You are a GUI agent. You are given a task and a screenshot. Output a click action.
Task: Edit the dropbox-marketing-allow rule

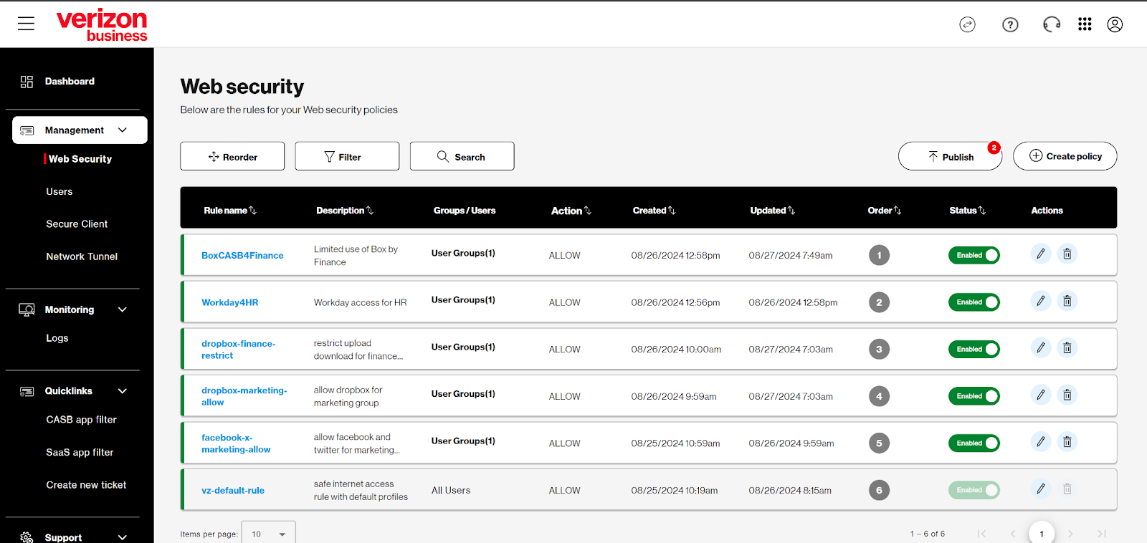coord(1041,395)
